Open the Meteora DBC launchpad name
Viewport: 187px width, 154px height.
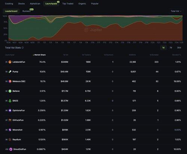point(19,81)
